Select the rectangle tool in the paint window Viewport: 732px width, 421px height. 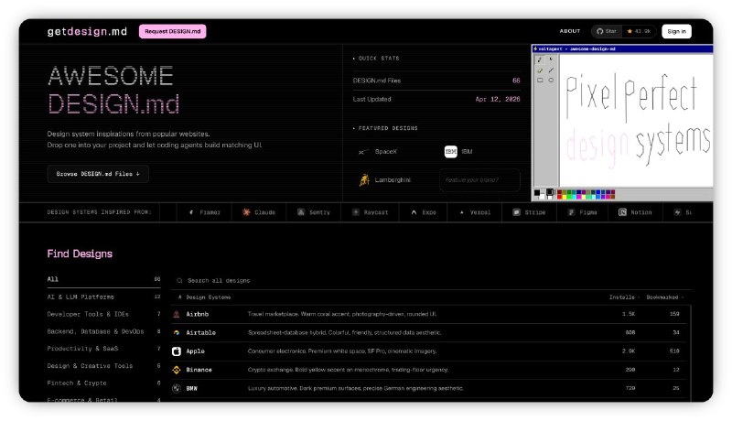click(x=540, y=81)
